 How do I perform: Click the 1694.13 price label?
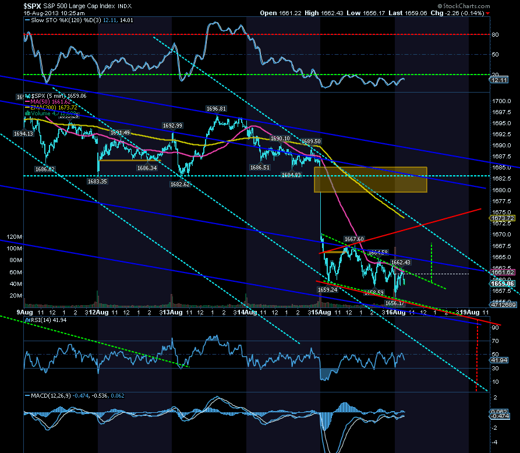[x=23, y=134]
